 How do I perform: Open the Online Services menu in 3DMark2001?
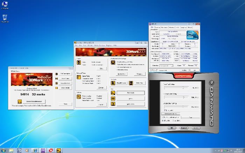(99, 45)
